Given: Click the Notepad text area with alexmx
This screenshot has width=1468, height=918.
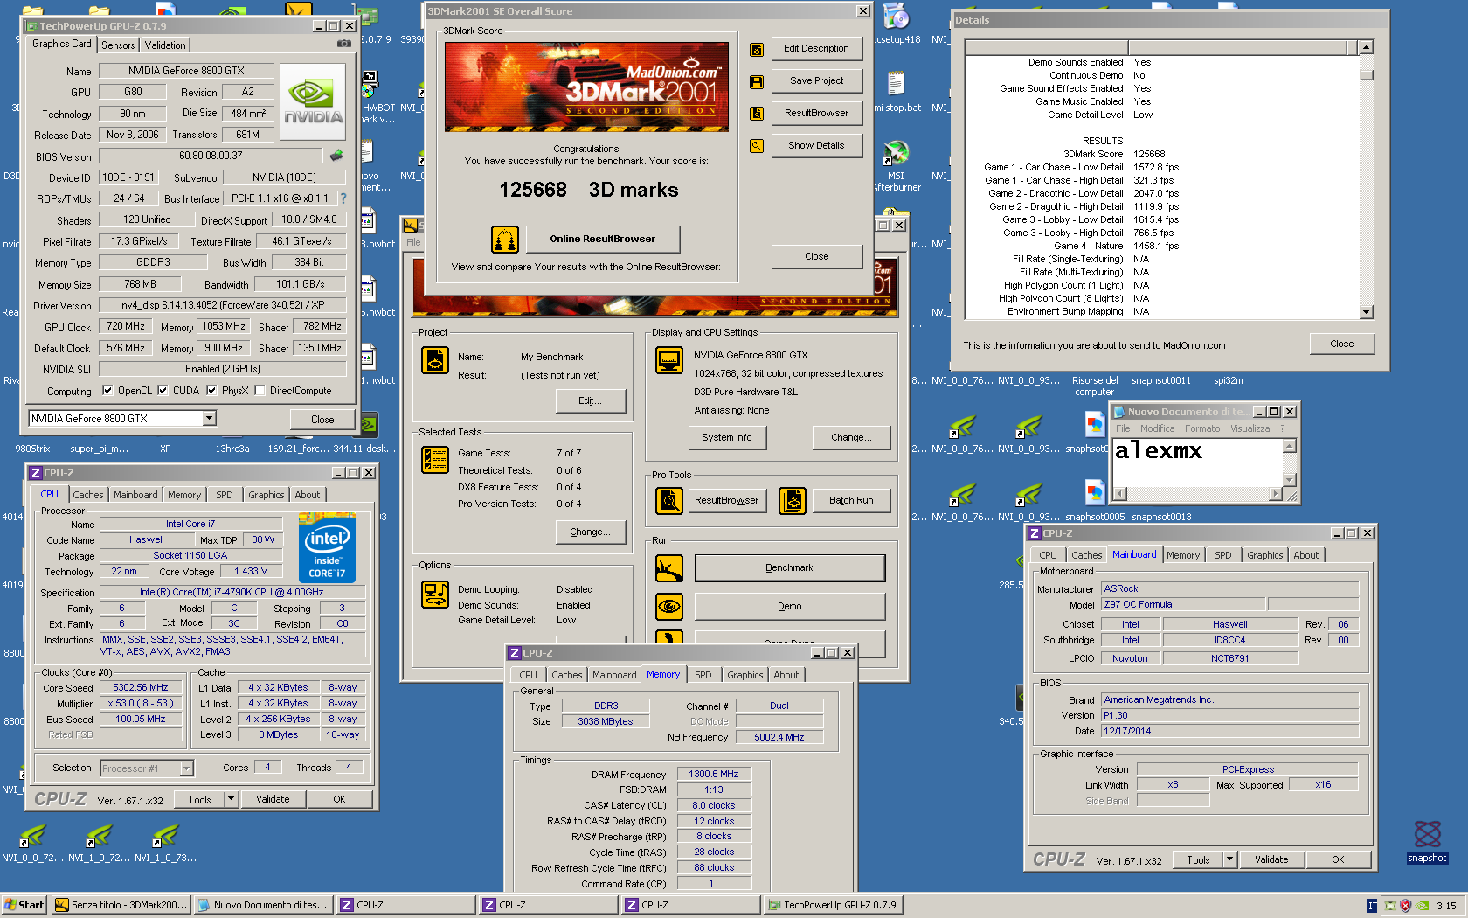Looking at the screenshot, I should (x=1198, y=462).
